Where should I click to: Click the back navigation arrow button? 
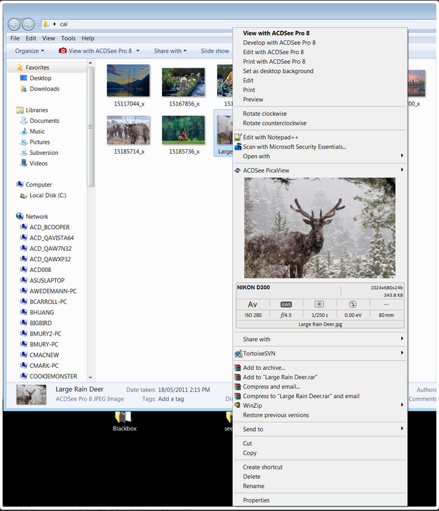[14, 24]
